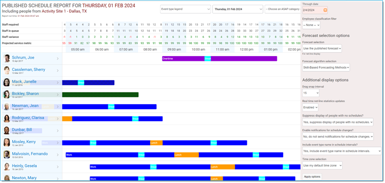385x183 pixels.
Task: Open Schrum, Joe name link
Action: coord(23,58)
